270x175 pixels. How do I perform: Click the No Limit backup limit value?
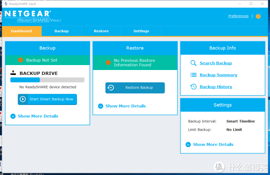tap(234, 130)
